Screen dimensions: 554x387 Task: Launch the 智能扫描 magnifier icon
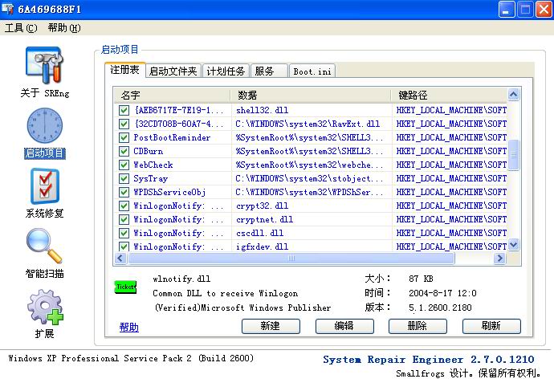click(x=44, y=246)
